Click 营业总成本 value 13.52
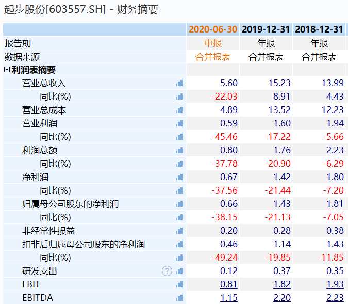 279,110
